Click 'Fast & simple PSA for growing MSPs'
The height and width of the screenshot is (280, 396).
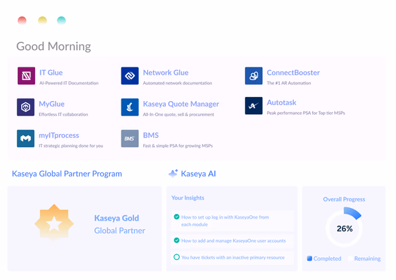coord(178,145)
